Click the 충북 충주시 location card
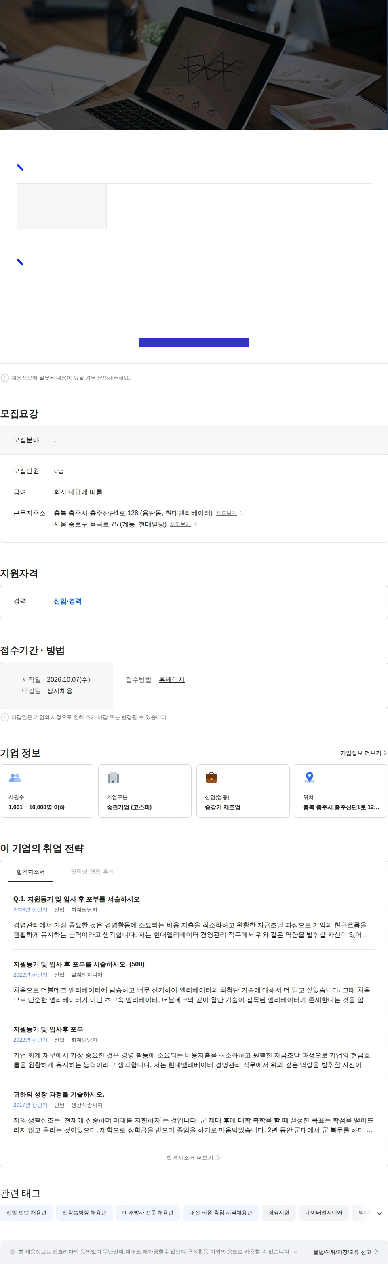388x1264 pixels. click(x=341, y=791)
